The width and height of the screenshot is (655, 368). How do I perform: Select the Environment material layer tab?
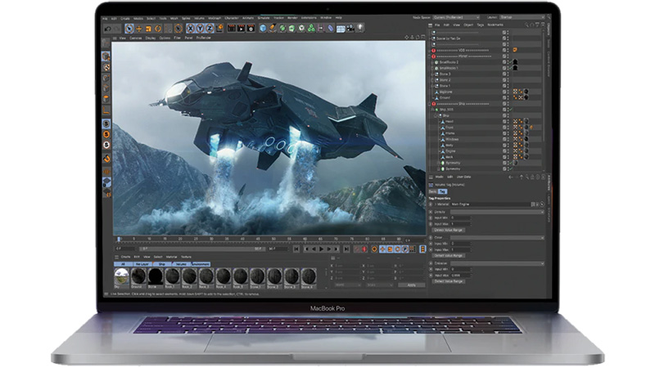[x=201, y=264]
